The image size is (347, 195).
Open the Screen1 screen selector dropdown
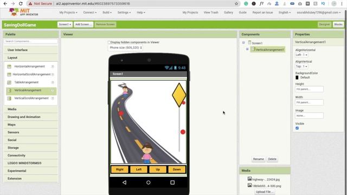pyautogui.click(x=65, y=24)
